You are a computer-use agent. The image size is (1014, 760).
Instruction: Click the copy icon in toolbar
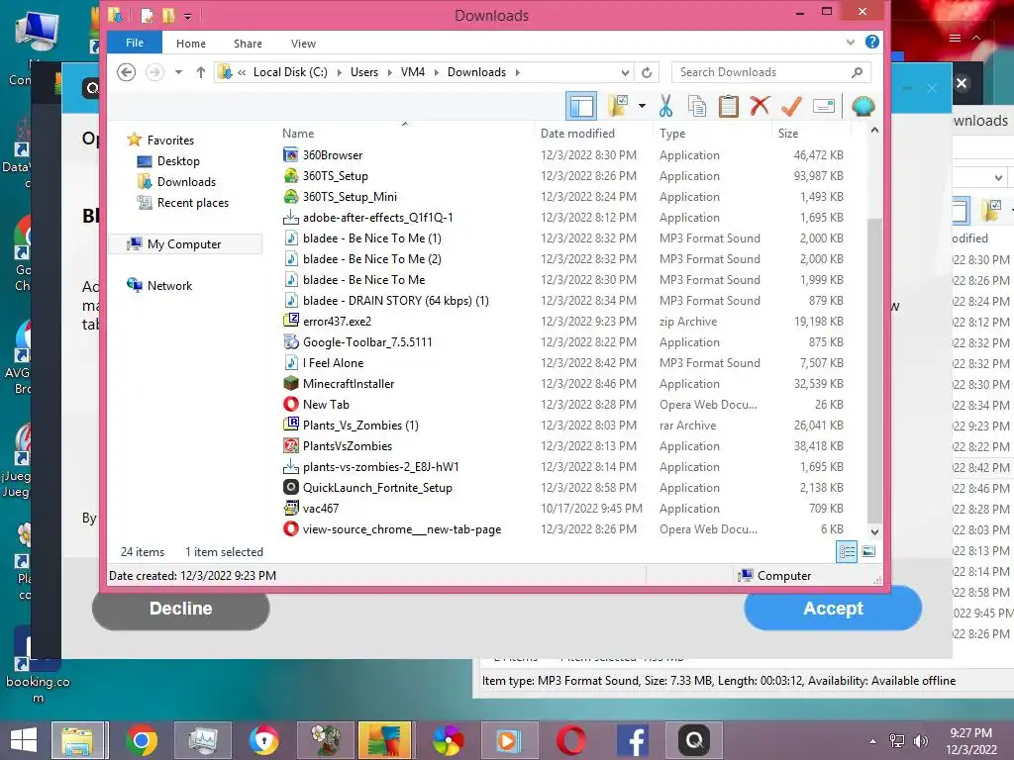click(697, 106)
